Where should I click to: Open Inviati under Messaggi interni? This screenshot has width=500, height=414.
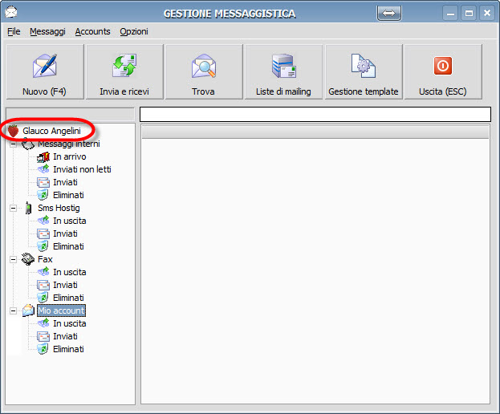point(65,182)
